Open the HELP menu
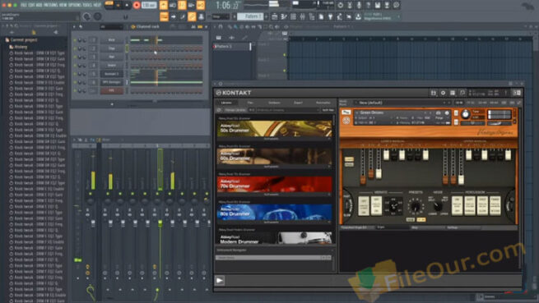This screenshot has width=539, height=303. [98, 5]
